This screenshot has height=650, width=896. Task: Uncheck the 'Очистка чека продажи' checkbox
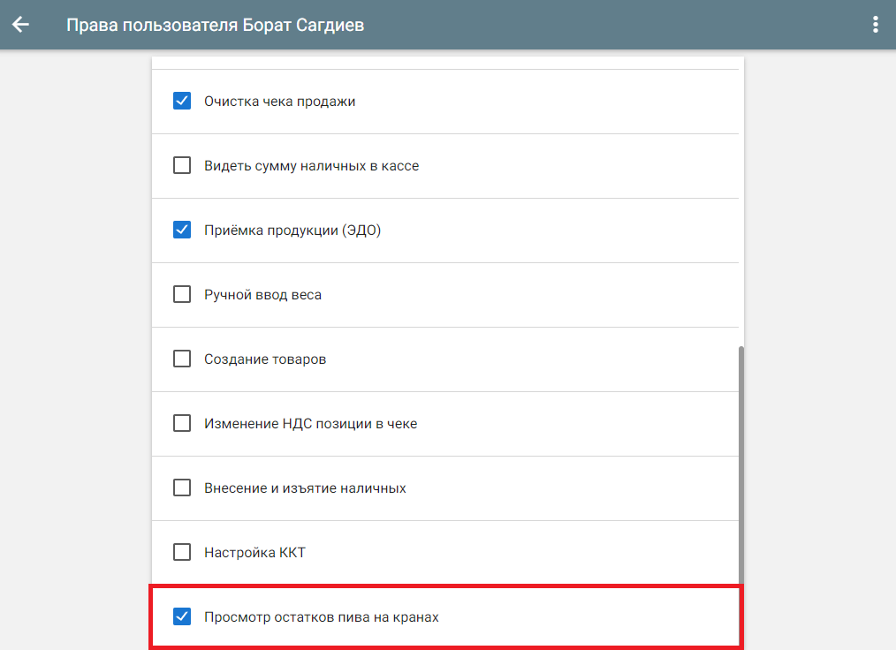[182, 101]
